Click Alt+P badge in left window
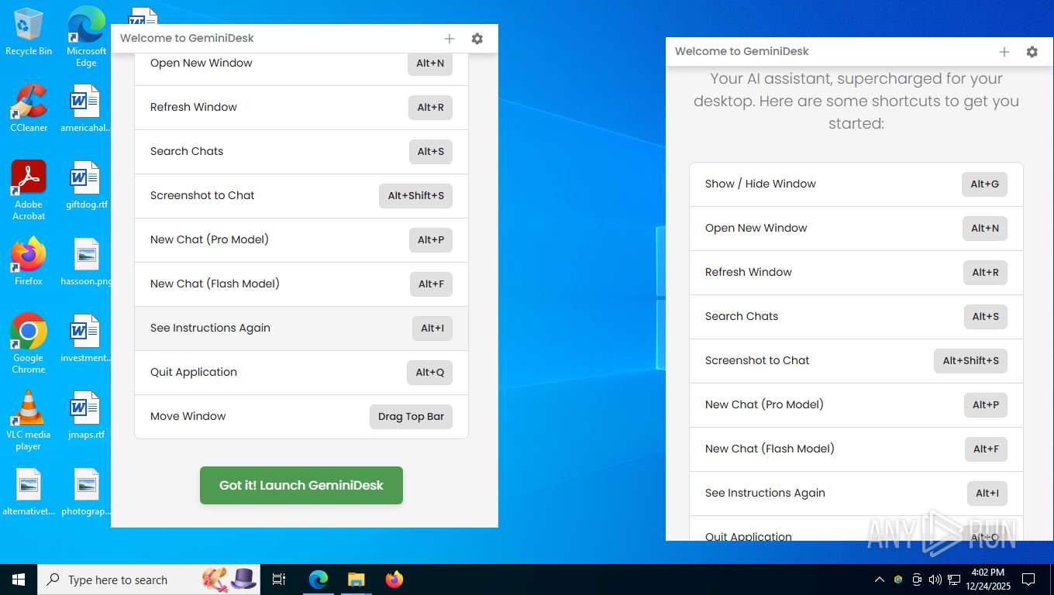 coord(431,240)
